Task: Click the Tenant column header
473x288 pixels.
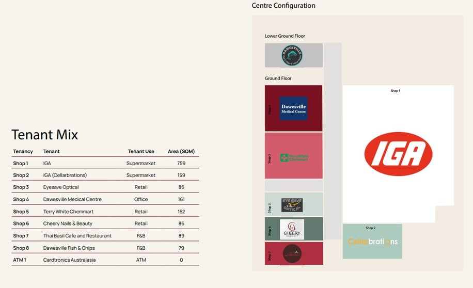Action: [51, 151]
